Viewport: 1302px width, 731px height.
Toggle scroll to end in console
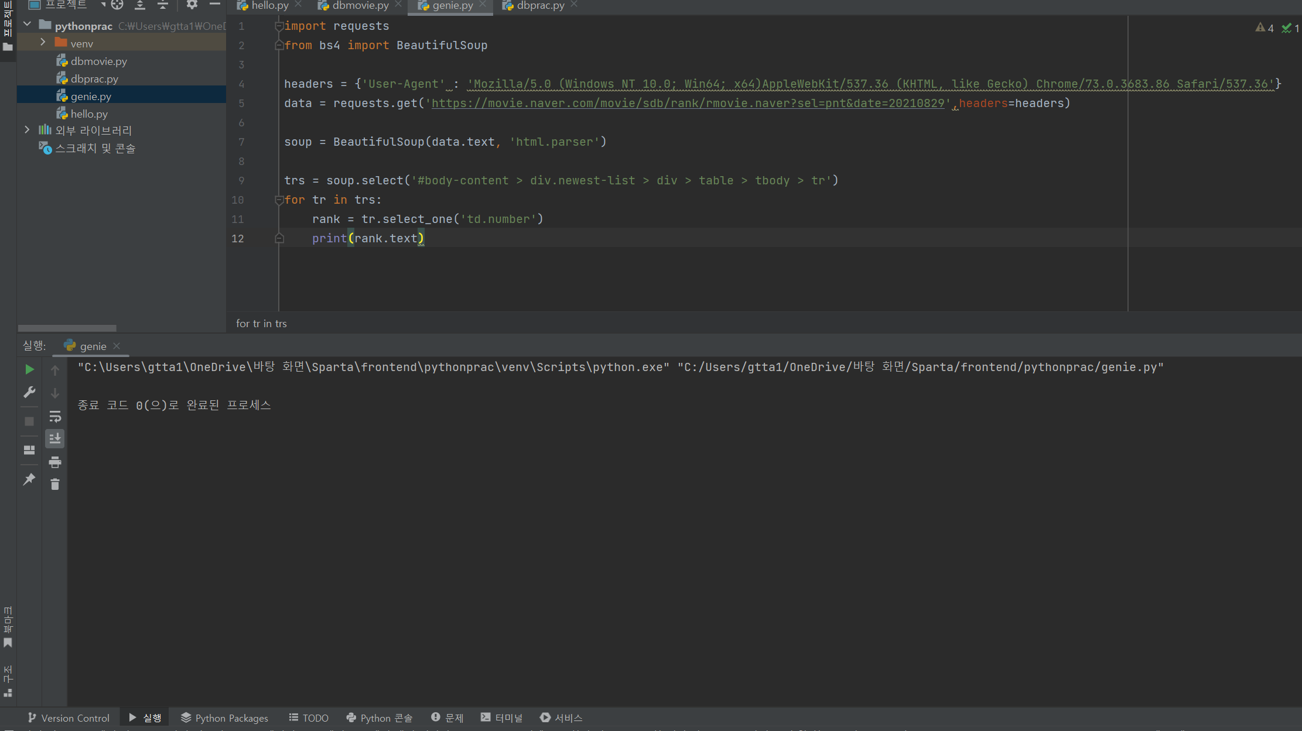[x=55, y=438]
